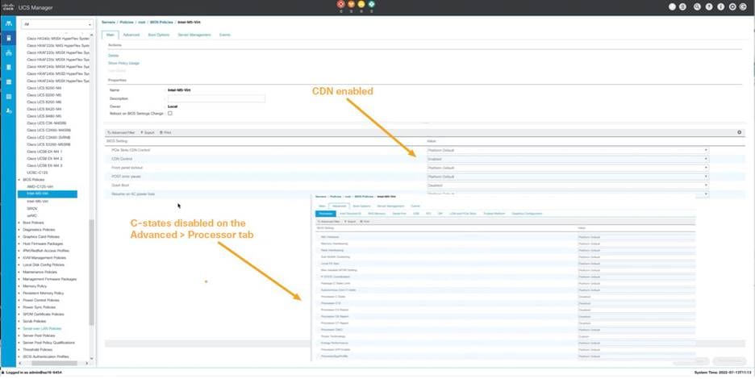This screenshot has width=755, height=379.
Task: Select the SRIOV BIOS policy
Action: [31, 209]
